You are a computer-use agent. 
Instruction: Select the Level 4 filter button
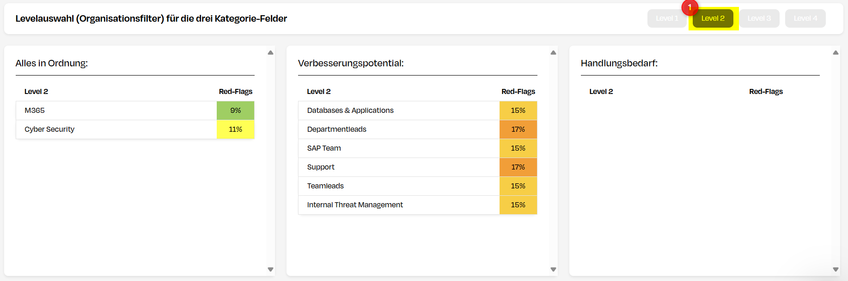(x=805, y=18)
